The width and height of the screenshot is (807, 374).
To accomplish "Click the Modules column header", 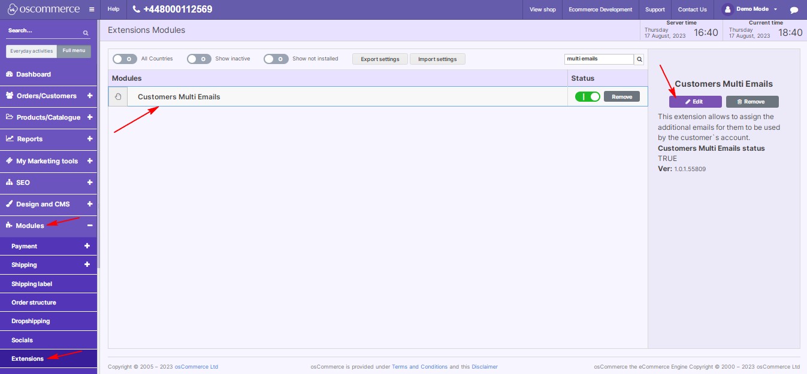I will [338, 78].
